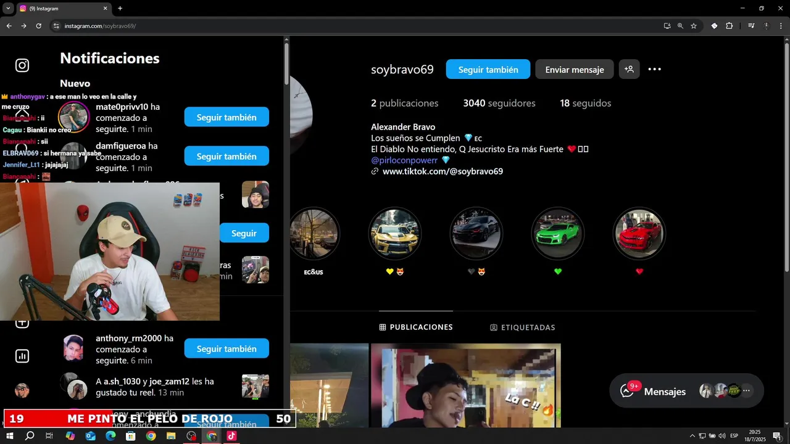This screenshot has height=444, width=790.
Task: Open the yellow Camaro story highlight
Action: coord(395,233)
